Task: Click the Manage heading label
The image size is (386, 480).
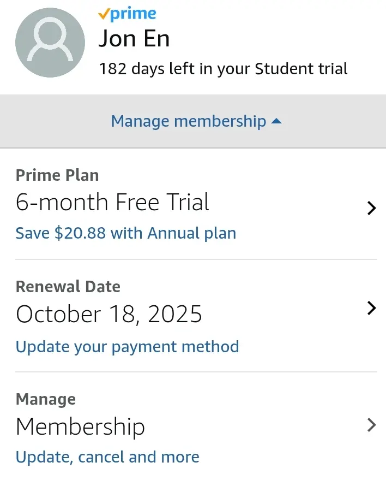Action: click(46, 400)
